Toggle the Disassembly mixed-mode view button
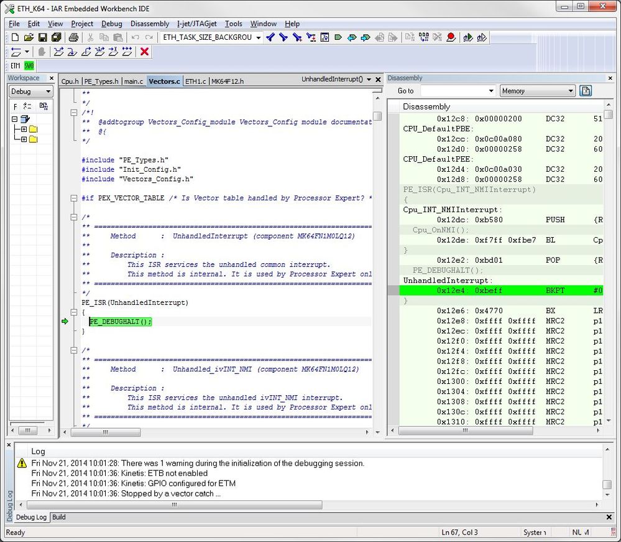 [x=586, y=91]
